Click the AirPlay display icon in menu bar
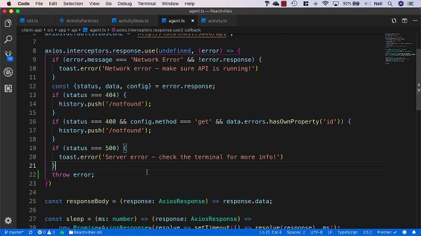 (335, 3)
